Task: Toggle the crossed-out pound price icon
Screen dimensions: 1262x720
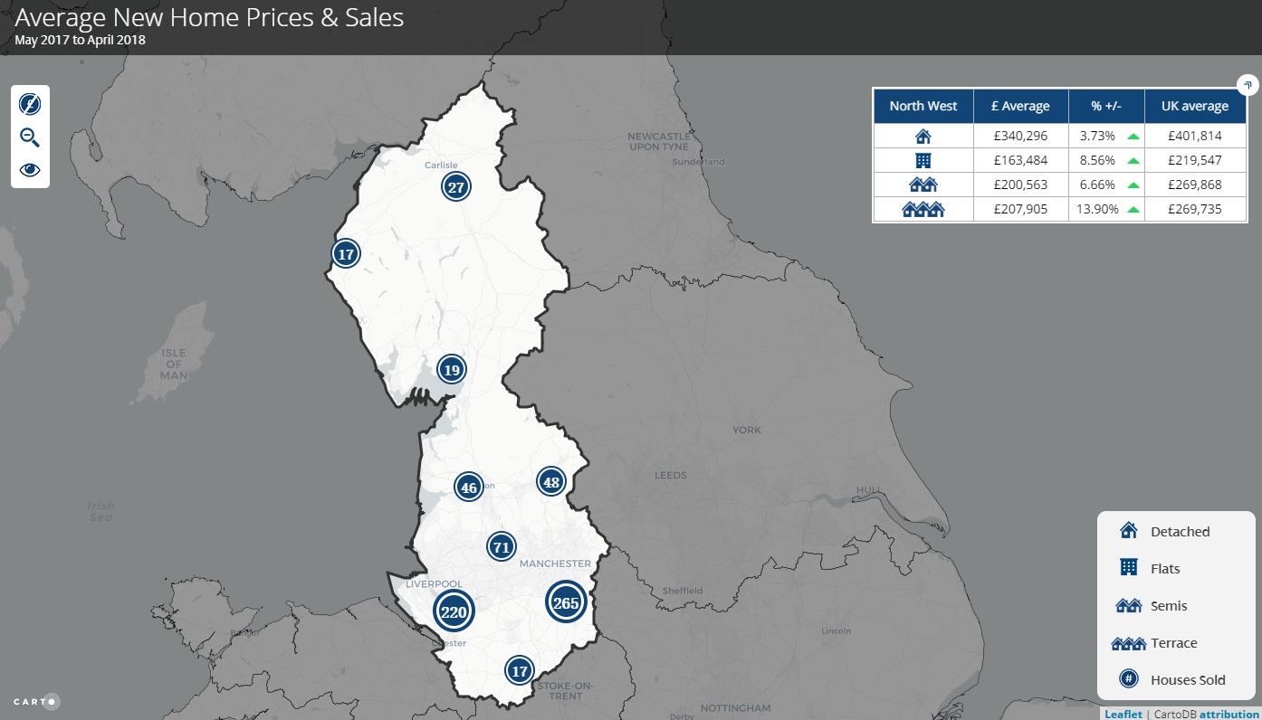Action: tap(30, 105)
